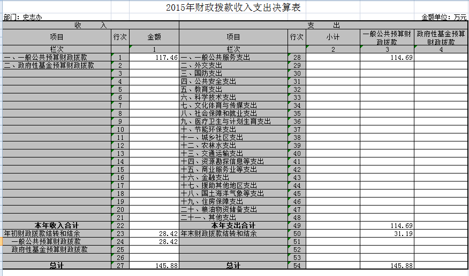This screenshot has width=469, height=276.
Task: Select the cell 十七、援助其他地区支出
Action: point(233,186)
